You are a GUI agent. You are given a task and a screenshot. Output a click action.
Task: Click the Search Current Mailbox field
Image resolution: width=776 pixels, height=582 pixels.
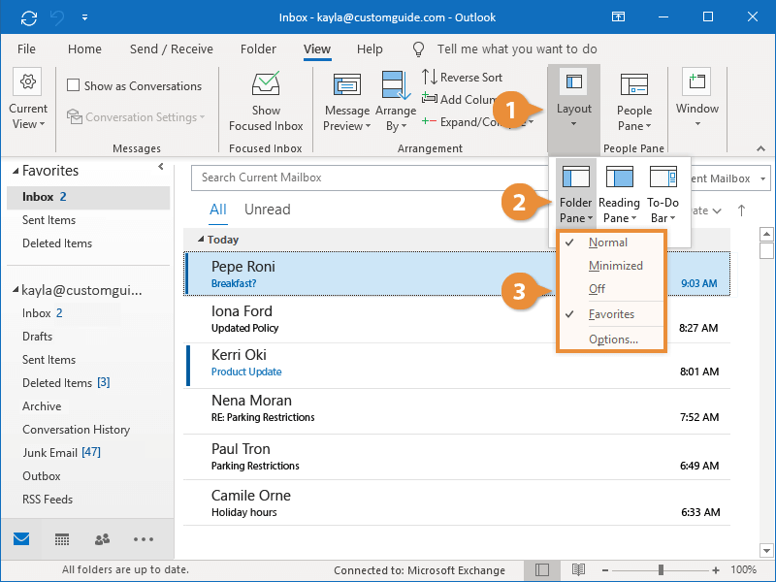point(372,178)
